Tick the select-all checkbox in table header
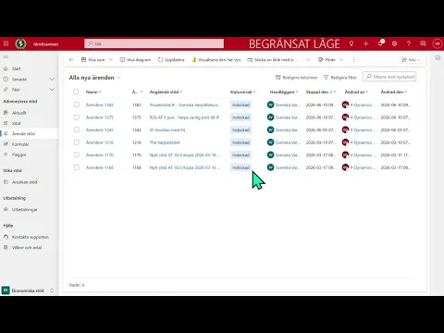This screenshot has height=333, width=444. (76, 92)
